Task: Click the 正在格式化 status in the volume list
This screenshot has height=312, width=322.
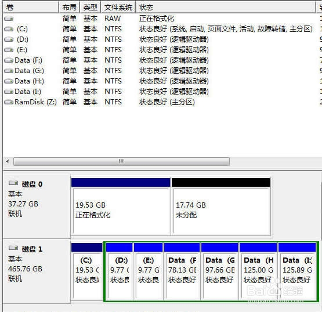Action: pos(157,19)
